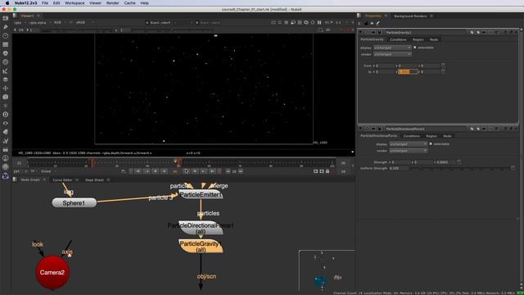
Task: Open the Region tab of ParticleDirectionalForce1
Action: coord(431,136)
